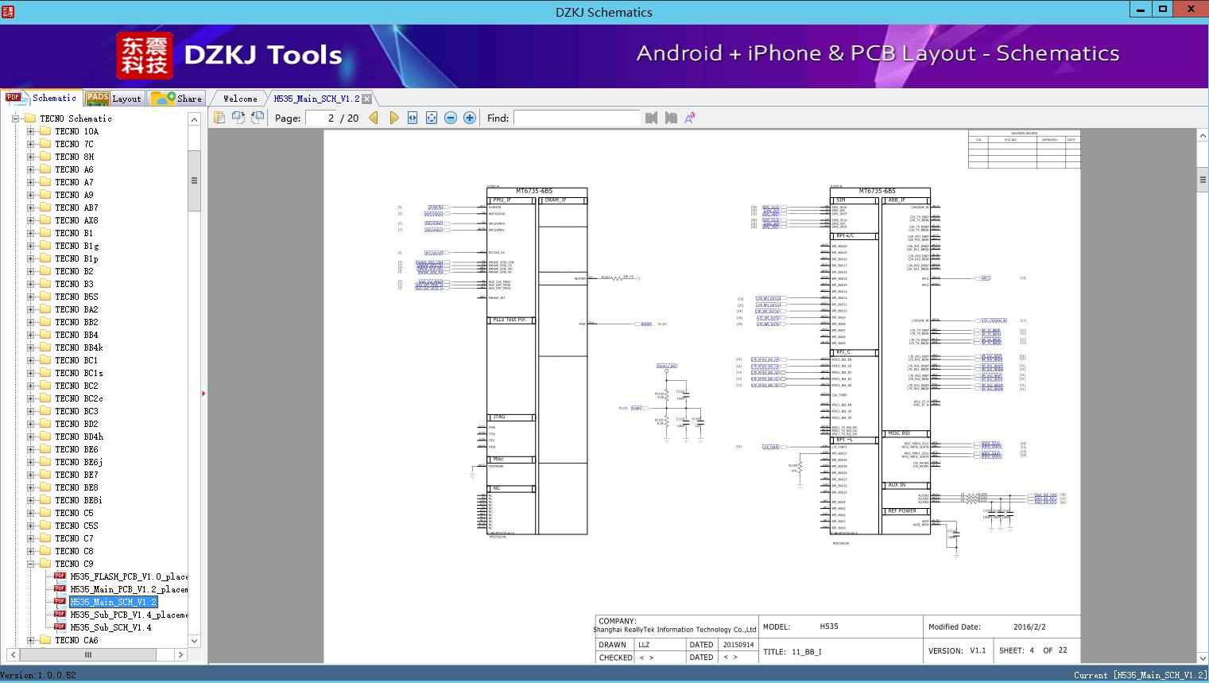
Task: Click the file tree scroll-left arrow
Action: click(13, 654)
